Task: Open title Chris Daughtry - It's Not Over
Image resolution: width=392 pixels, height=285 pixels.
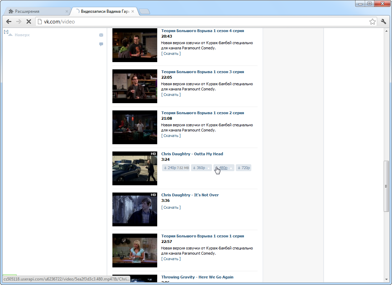Action: (190, 195)
